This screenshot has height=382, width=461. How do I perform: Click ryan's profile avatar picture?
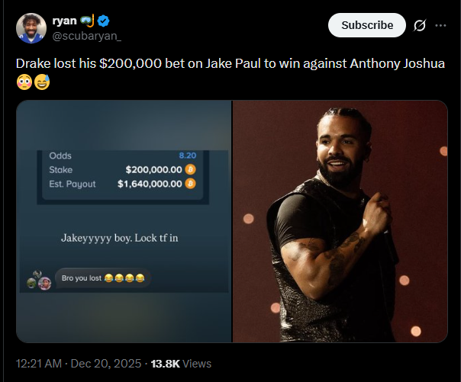click(x=31, y=28)
